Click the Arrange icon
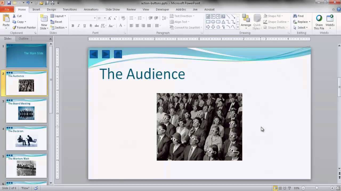Screen dimensions: 341x191 [246, 18]
